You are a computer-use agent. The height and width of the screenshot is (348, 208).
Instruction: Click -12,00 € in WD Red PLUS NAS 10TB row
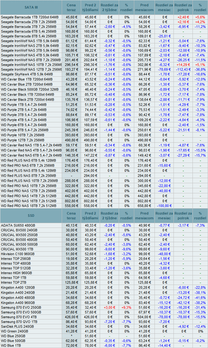[x=164, y=181]
